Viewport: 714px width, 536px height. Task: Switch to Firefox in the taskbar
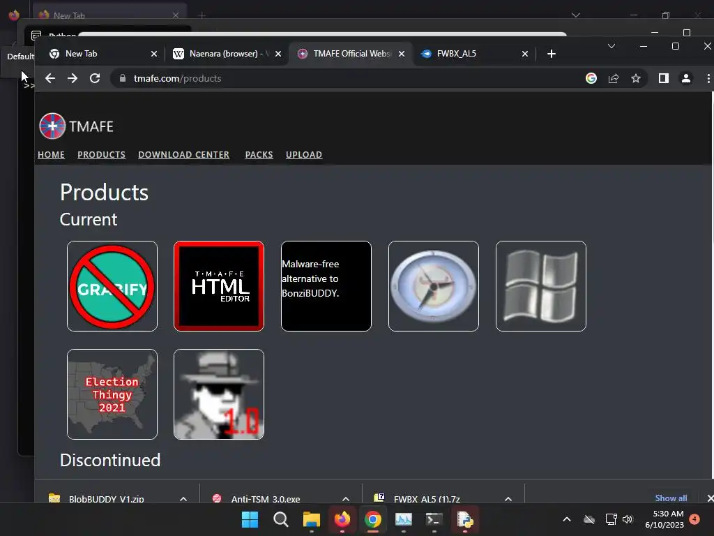click(x=342, y=519)
